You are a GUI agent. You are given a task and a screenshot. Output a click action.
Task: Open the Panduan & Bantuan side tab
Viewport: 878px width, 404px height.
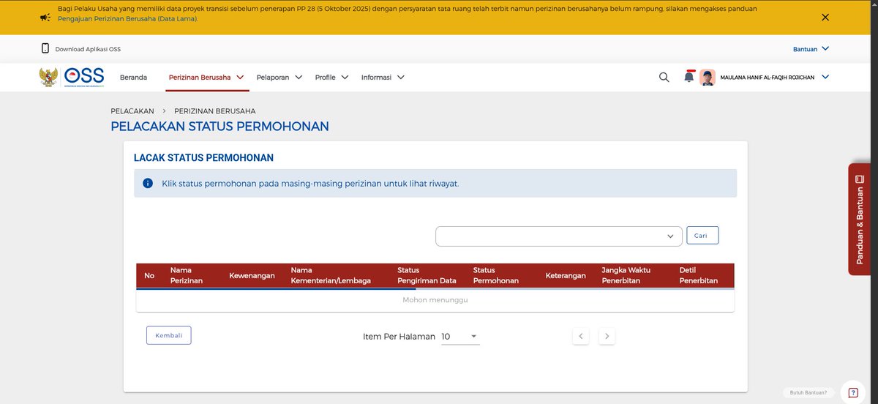click(x=860, y=220)
